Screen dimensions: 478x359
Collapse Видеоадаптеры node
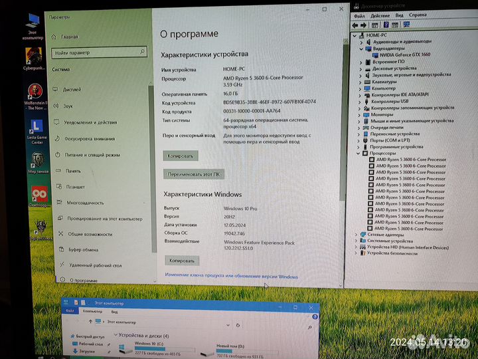pyautogui.click(x=361, y=49)
